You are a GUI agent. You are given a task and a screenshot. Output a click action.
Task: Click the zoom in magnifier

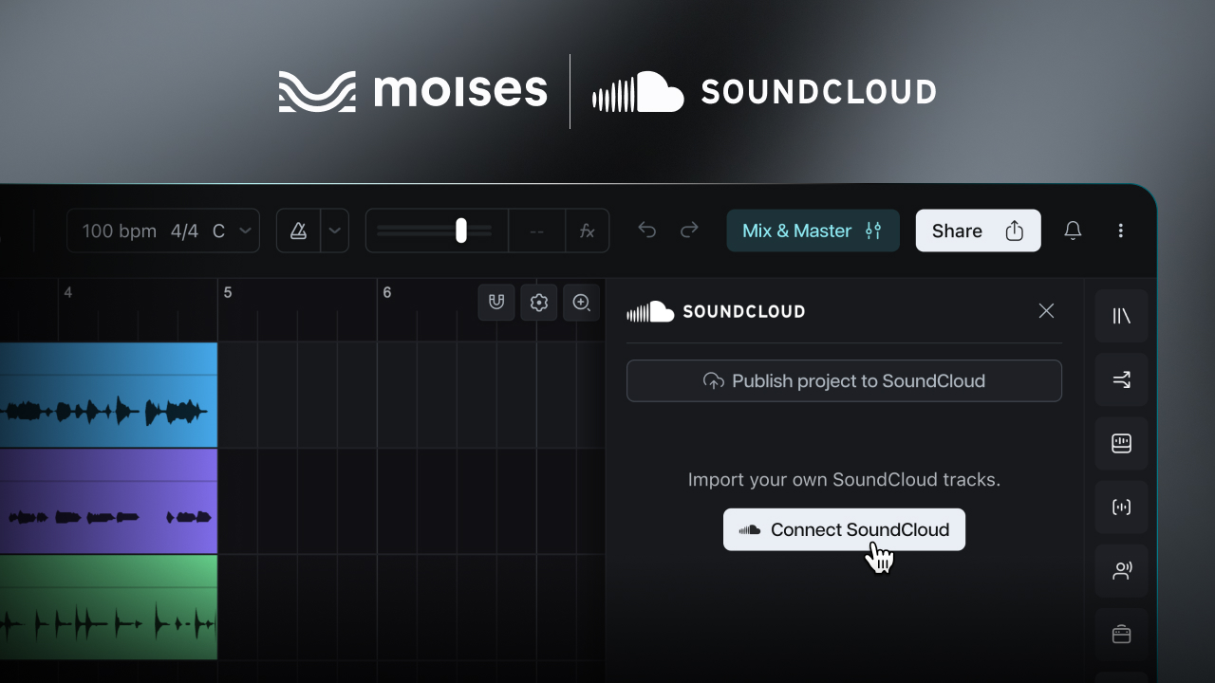coord(582,303)
